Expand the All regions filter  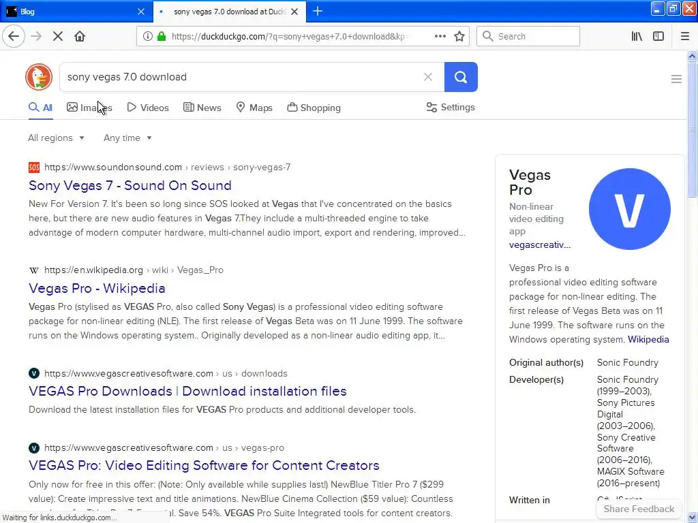(56, 138)
